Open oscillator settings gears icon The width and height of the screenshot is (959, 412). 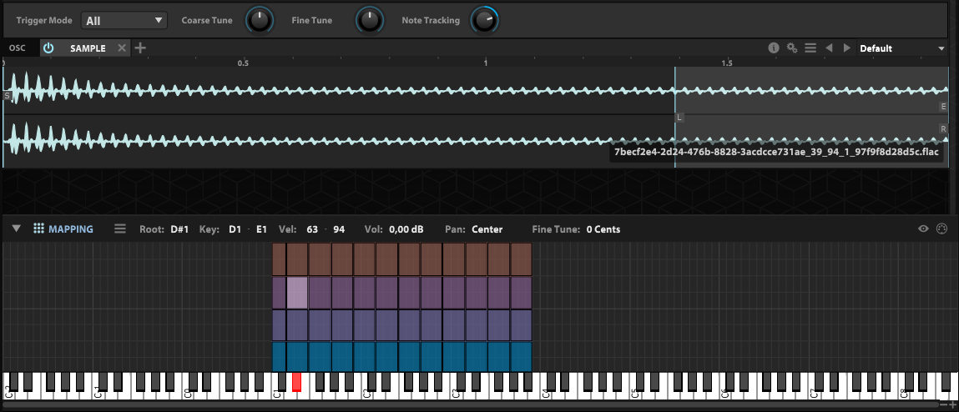point(792,48)
